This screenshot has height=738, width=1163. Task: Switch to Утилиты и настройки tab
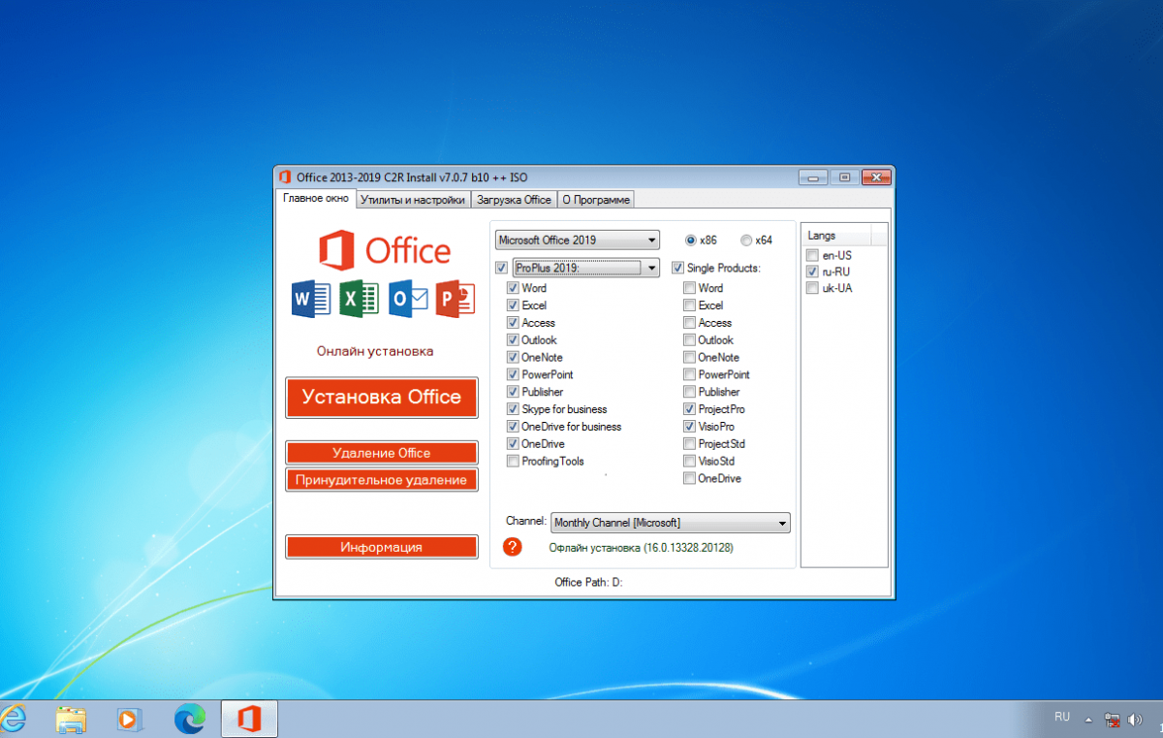pos(414,200)
